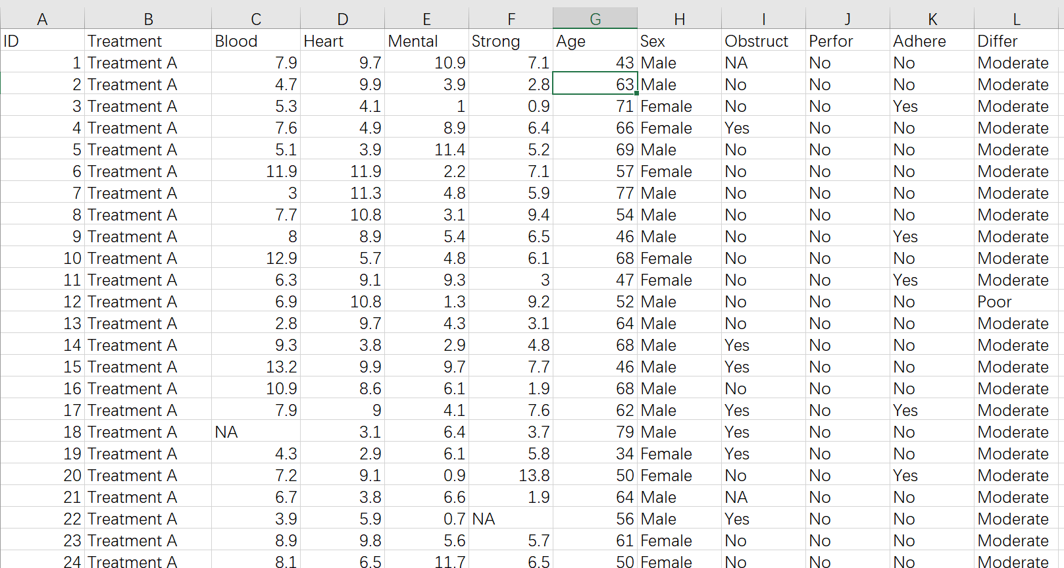The image size is (1064, 568).
Task: Click the NA cell in Blood column
Action: point(255,432)
